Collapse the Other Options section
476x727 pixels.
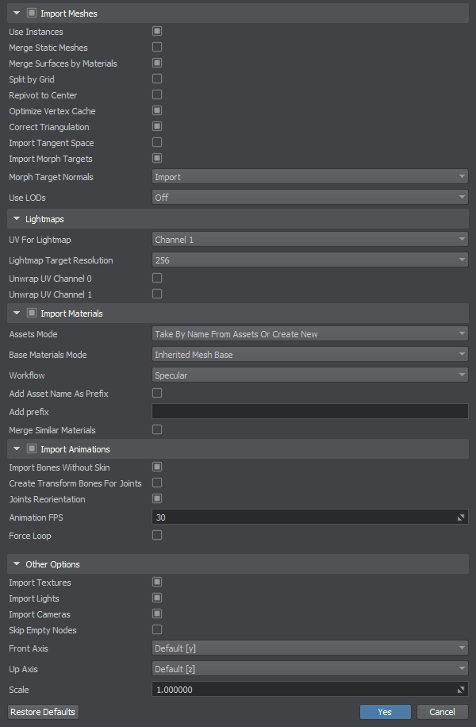[x=17, y=564]
